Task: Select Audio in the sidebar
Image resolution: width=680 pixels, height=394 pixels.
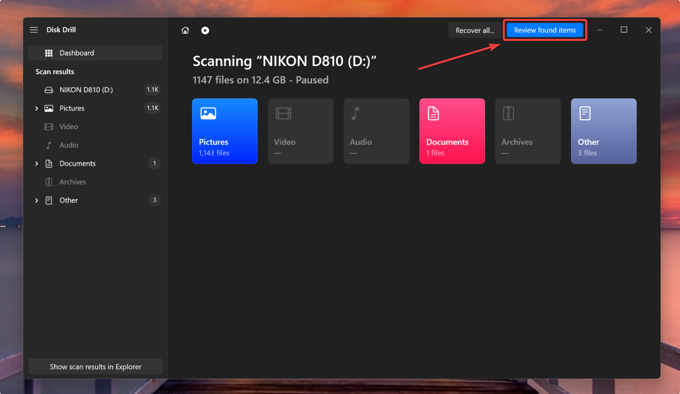Action: coord(95,145)
